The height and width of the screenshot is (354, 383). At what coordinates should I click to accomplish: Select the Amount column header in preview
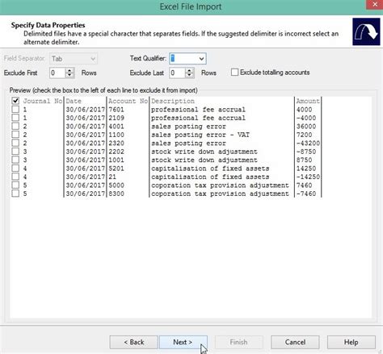308,101
